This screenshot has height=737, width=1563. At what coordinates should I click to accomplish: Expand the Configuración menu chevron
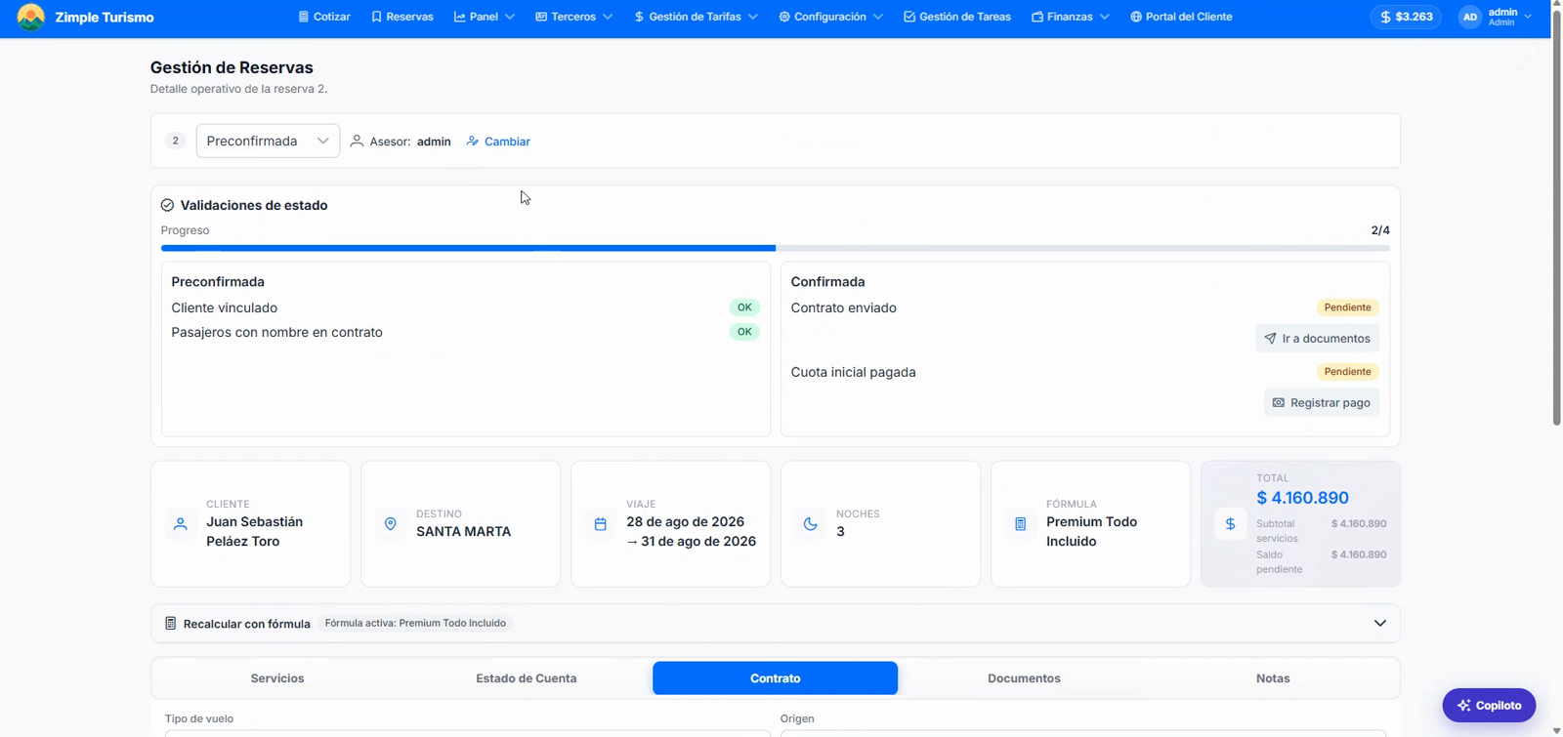878,17
